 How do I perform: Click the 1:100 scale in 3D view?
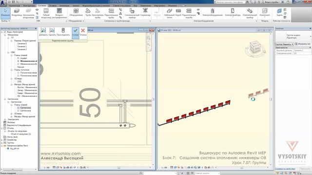(164, 168)
